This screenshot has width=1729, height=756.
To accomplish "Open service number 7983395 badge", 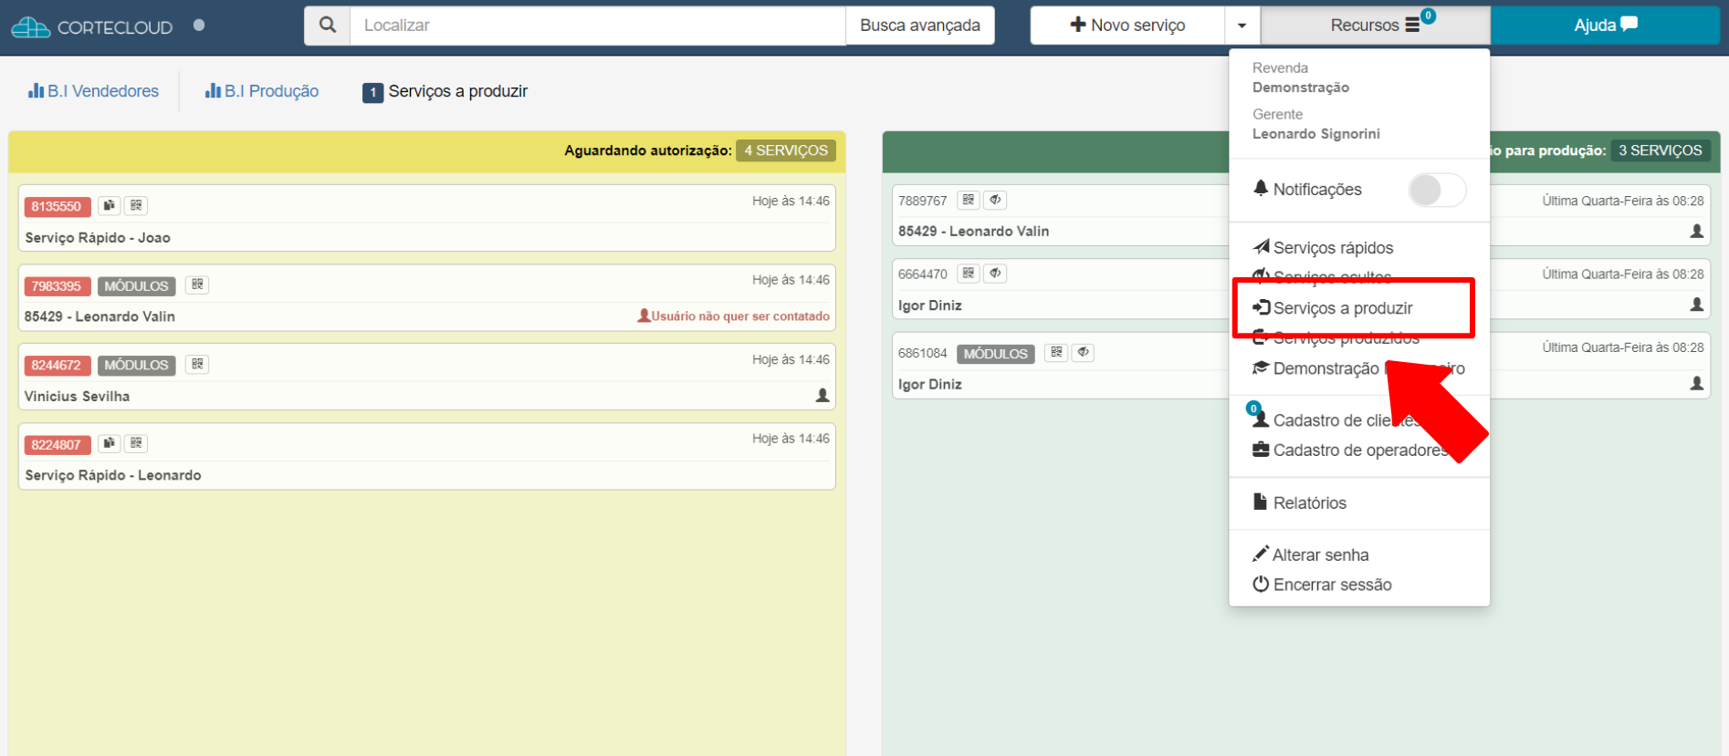I will [57, 286].
